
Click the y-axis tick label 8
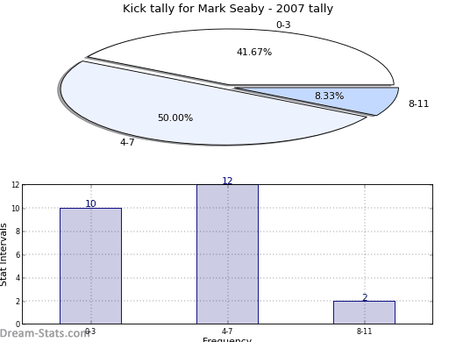click(x=18, y=232)
